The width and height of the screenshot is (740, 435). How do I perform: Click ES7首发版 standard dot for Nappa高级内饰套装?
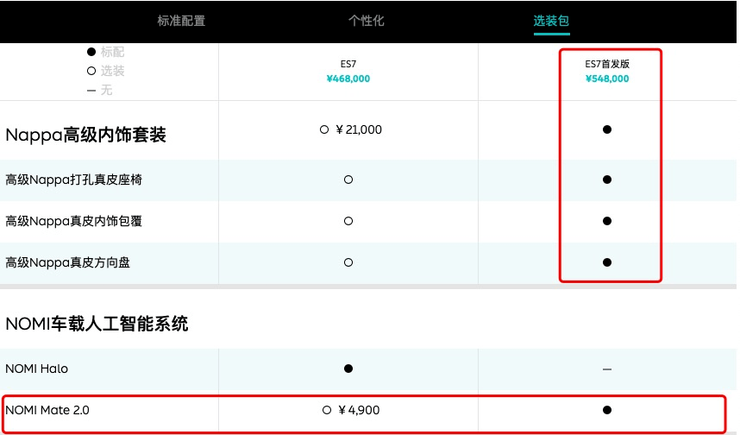point(607,129)
